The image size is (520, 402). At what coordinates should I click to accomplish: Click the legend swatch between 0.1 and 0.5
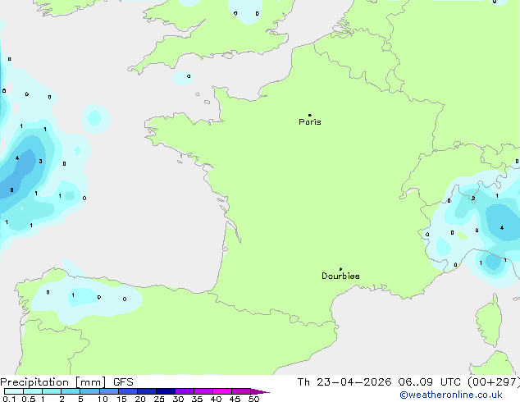point(14,391)
